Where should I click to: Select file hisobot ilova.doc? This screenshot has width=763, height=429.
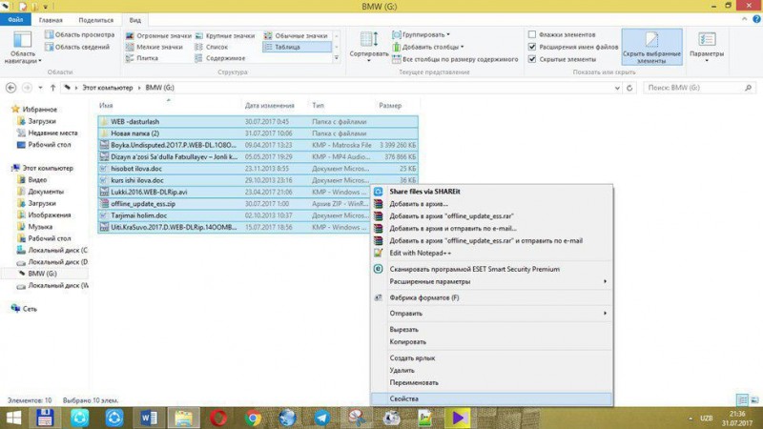[258, 169]
